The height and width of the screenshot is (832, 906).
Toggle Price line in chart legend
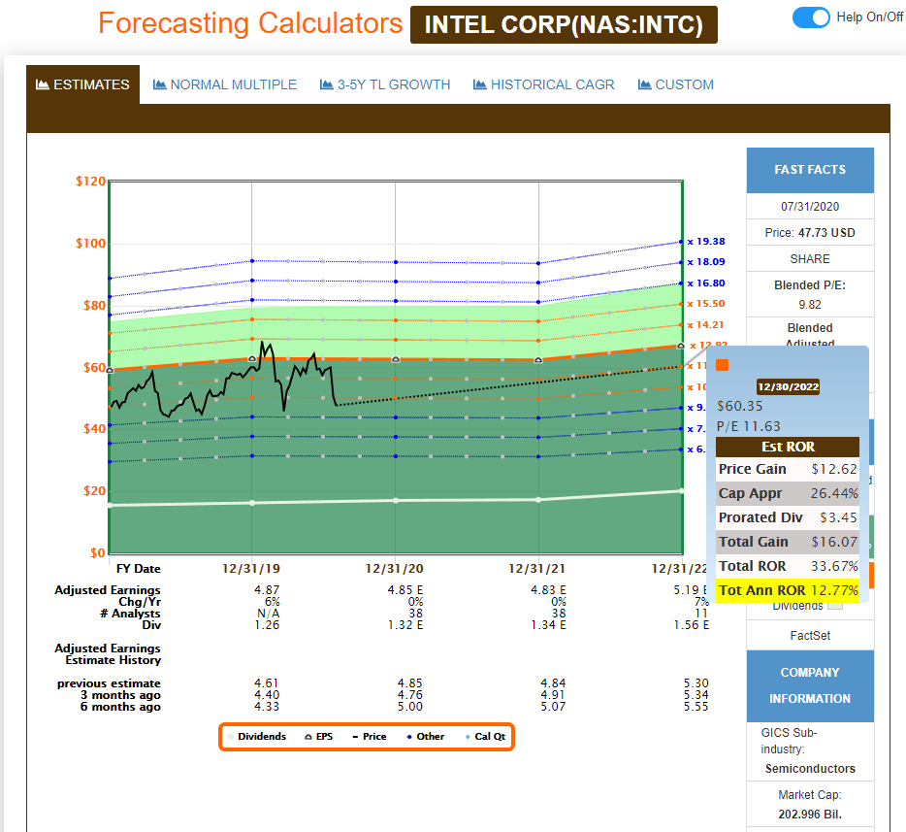369,737
